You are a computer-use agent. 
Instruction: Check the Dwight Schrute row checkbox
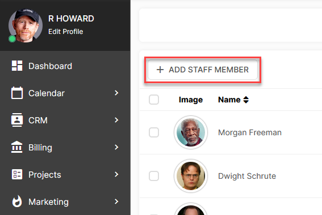click(x=154, y=176)
